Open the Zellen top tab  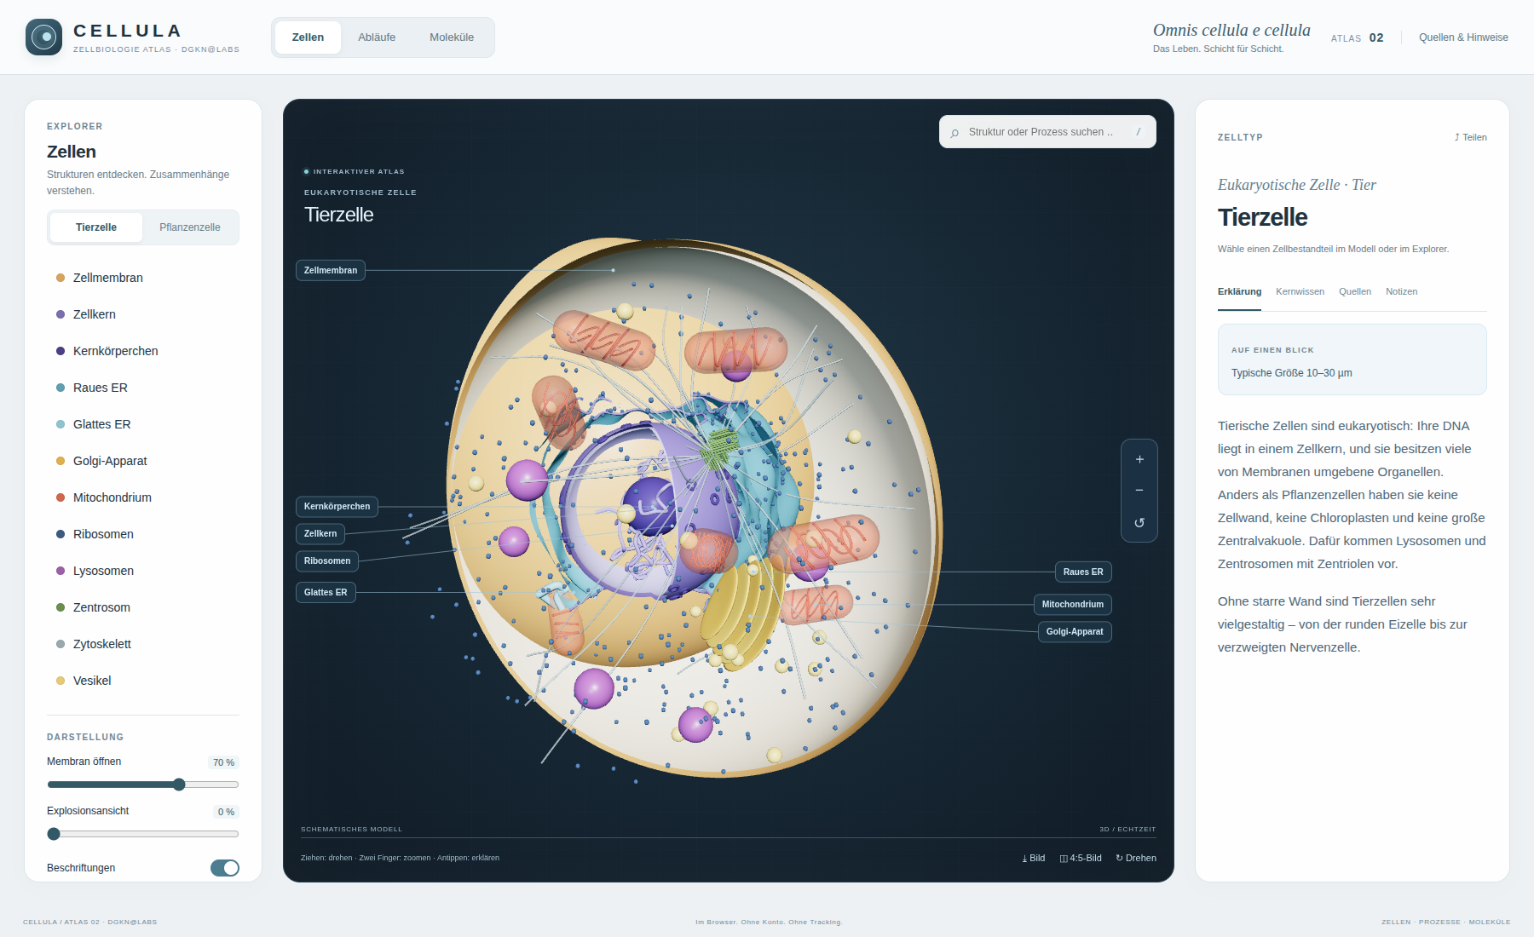(x=308, y=37)
